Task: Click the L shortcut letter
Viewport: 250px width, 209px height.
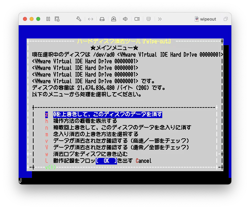Action: point(47,161)
